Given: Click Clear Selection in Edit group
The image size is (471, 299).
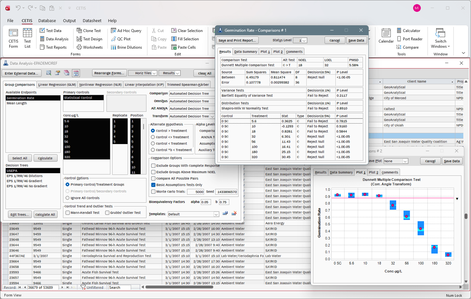Looking at the screenshot, I should [x=187, y=30].
